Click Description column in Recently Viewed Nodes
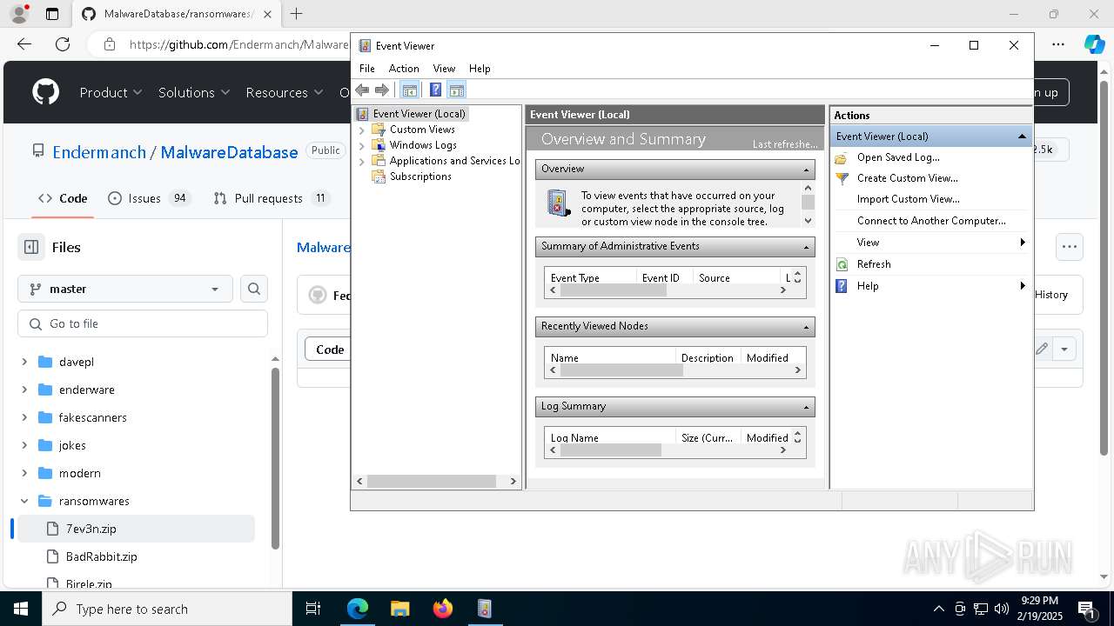Image resolution: width=1114 pixels, height=626 pixels. [x=708, y=358]
